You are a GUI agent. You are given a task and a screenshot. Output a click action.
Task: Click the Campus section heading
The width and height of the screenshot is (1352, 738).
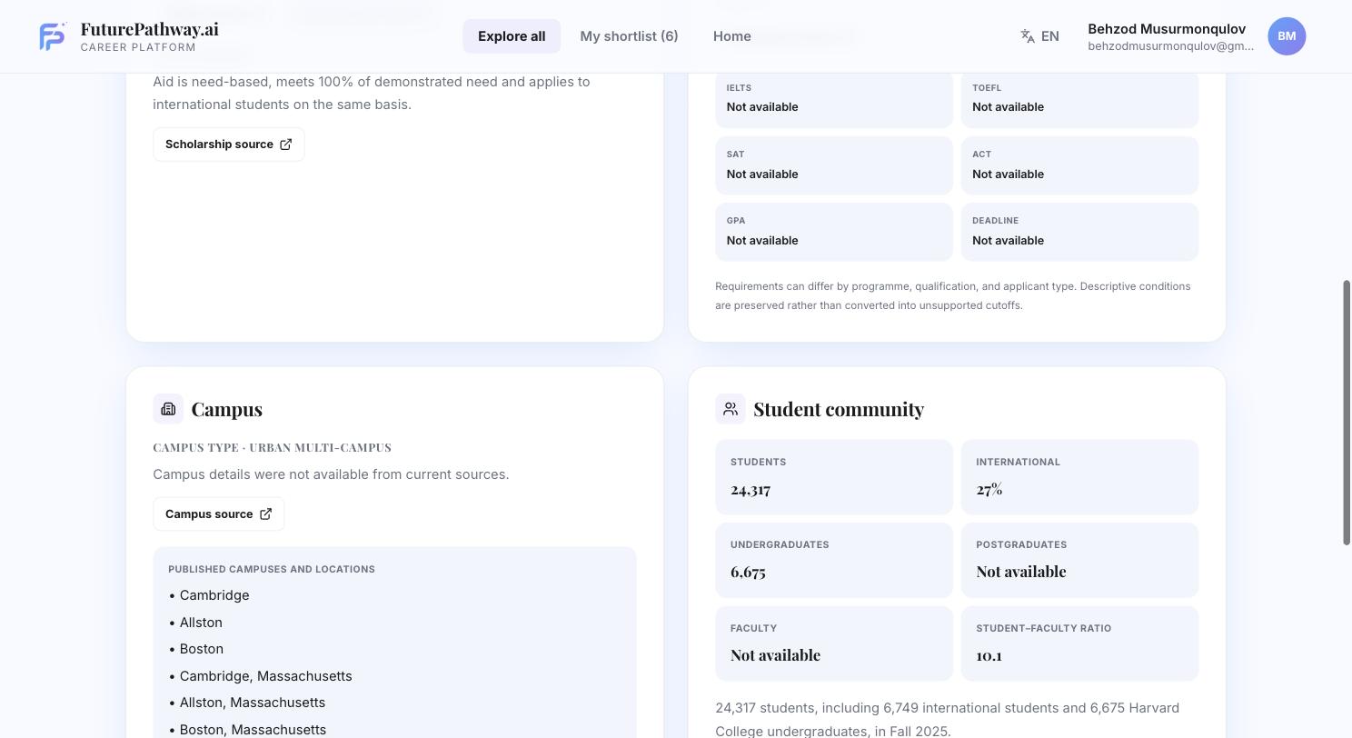[227, 409]
